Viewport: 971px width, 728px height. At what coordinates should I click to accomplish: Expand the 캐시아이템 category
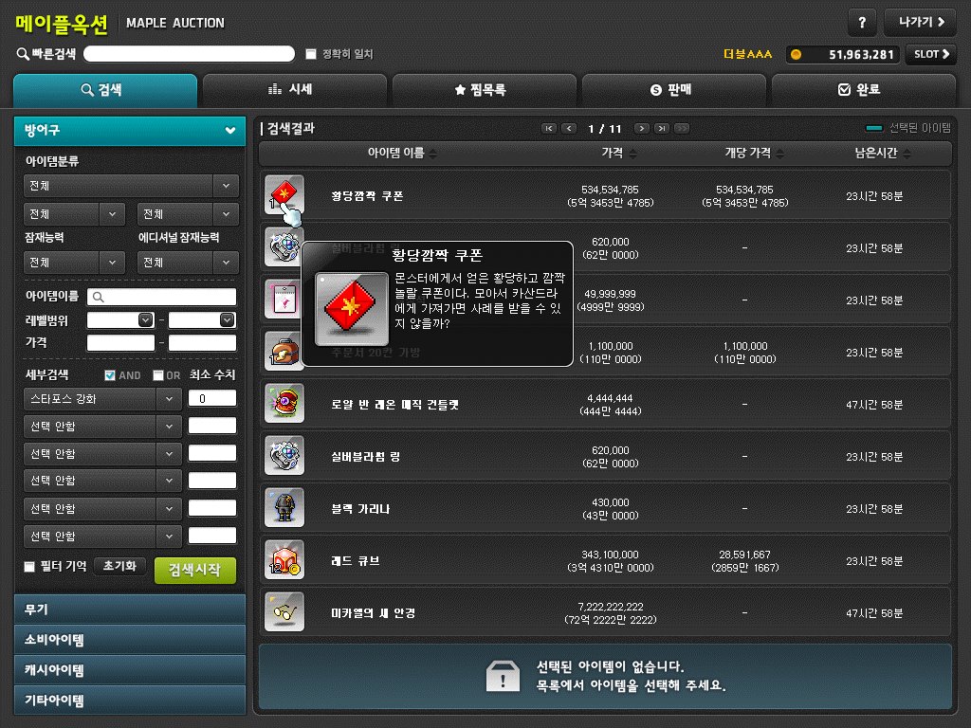(129, 670)
